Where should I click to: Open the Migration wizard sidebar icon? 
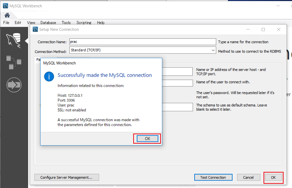click(x=14, y=85)
